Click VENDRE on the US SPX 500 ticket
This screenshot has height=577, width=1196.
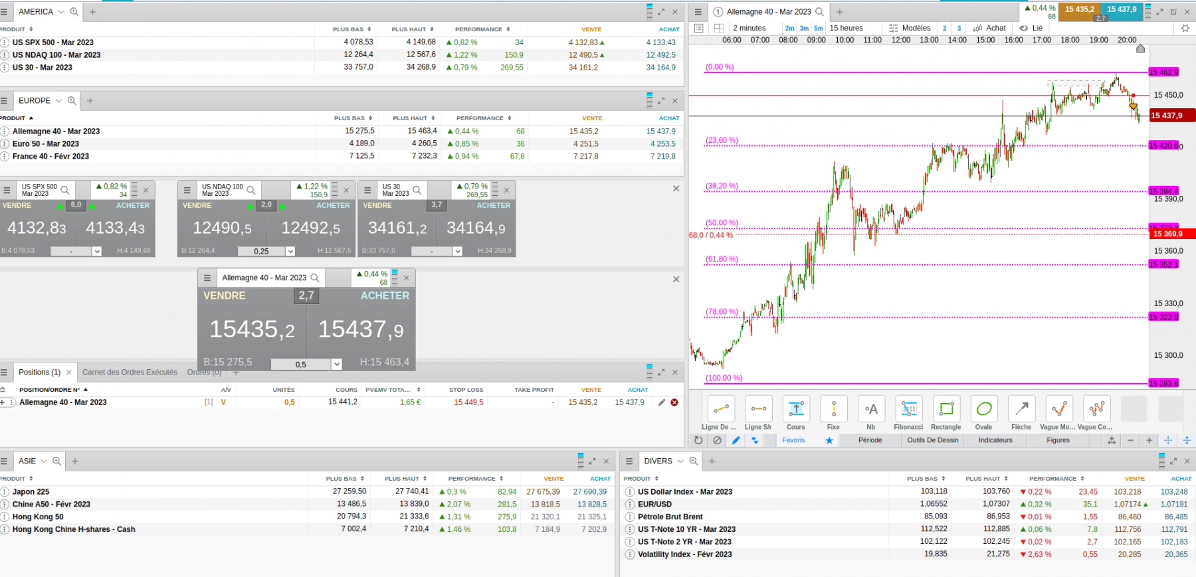click(17, 206)
